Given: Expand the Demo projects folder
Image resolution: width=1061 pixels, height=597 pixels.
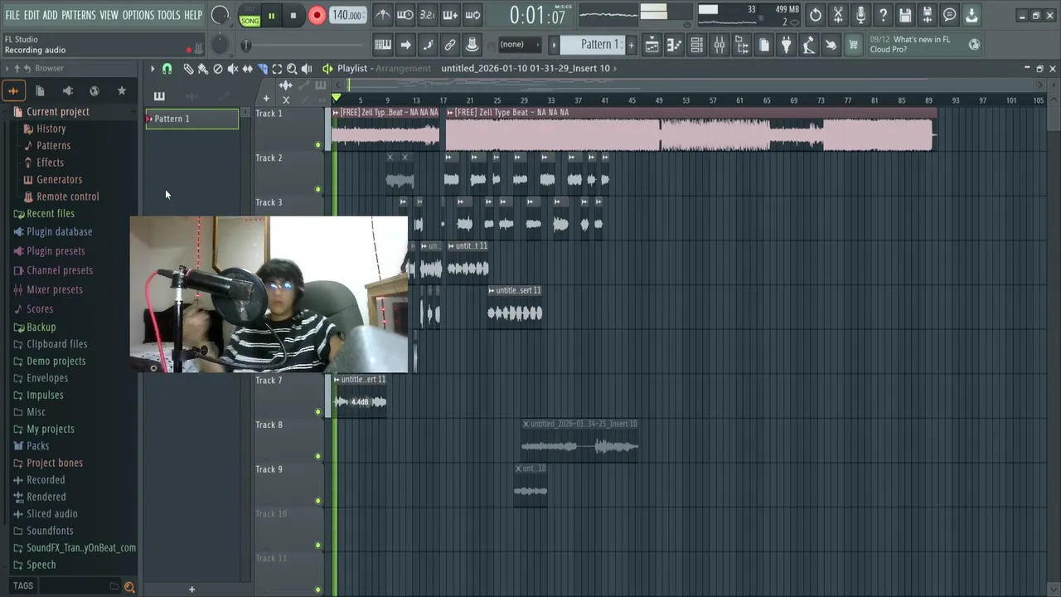Looking at the screenshot, I should coord(56,362).
